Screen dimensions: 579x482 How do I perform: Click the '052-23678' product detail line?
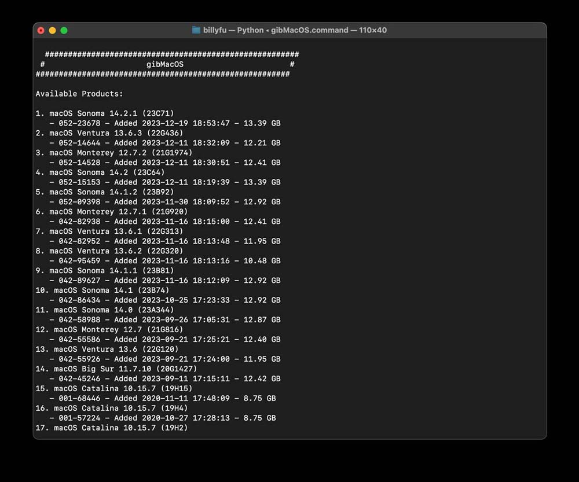click(x=164, y=123)
